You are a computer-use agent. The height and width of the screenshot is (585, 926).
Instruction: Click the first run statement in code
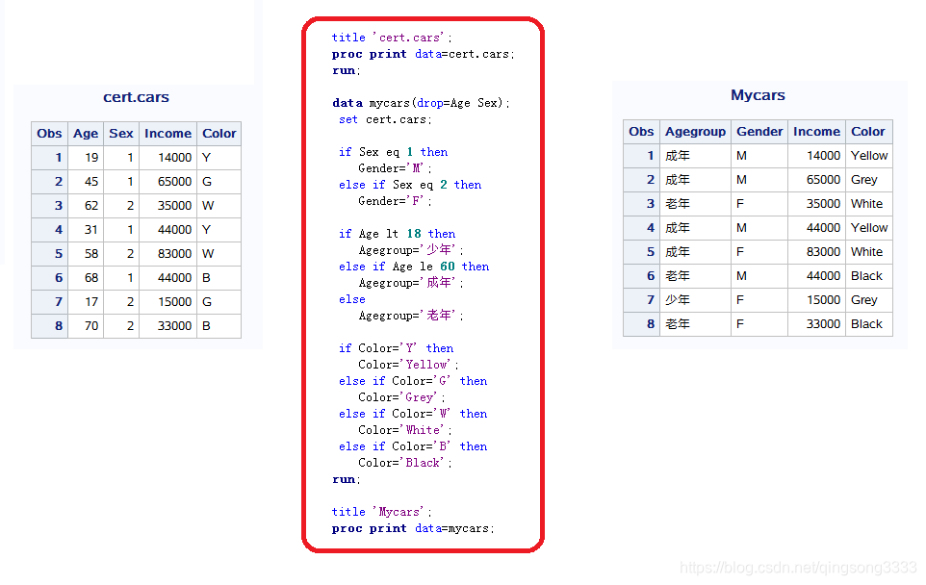point(344,70)
